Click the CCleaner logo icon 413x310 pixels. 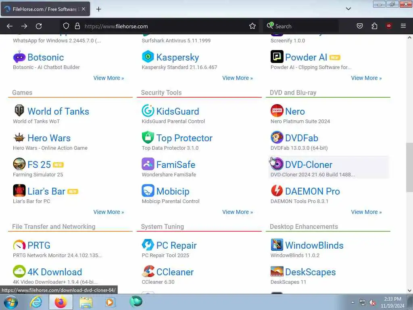[x=148, y=272]
